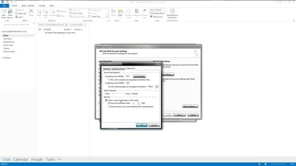Image resolution: width=296 pixels, height=166 pixels.
Task: Open the More respond options
Action: [x=61, y=16]
